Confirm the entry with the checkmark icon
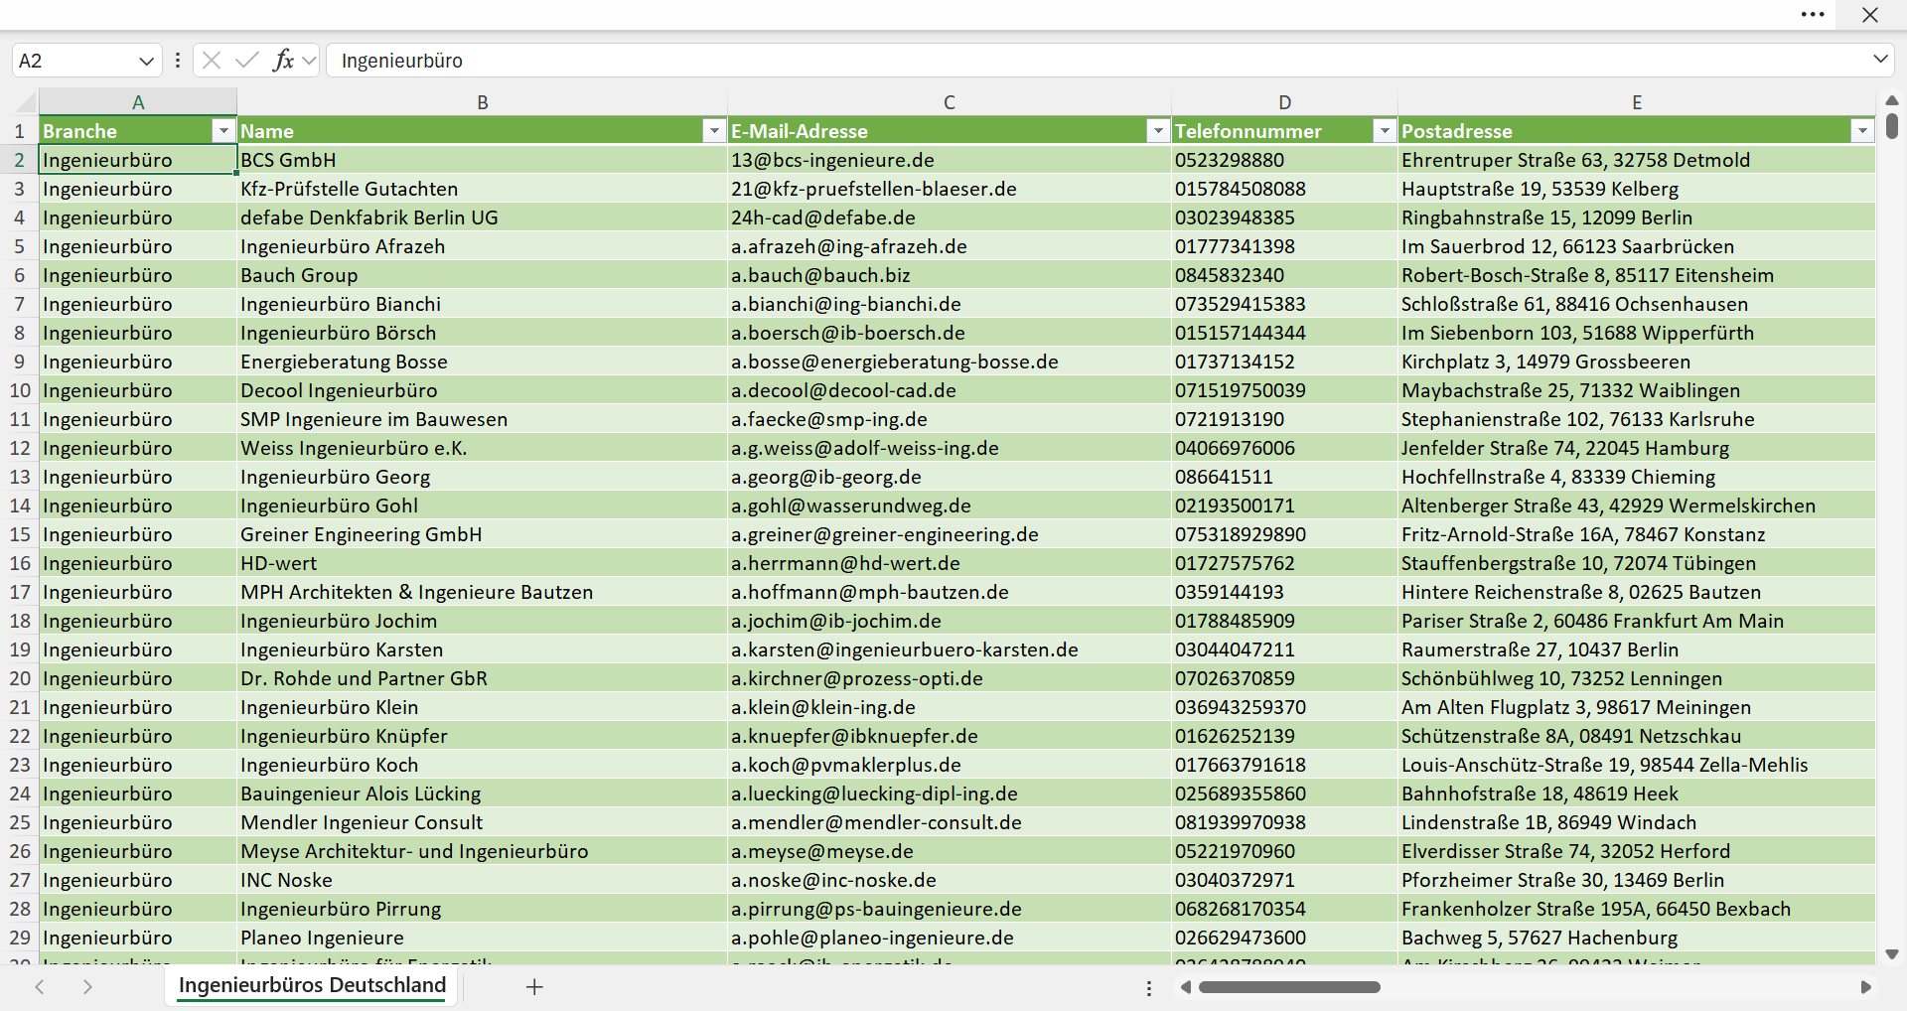 (247, 61)
